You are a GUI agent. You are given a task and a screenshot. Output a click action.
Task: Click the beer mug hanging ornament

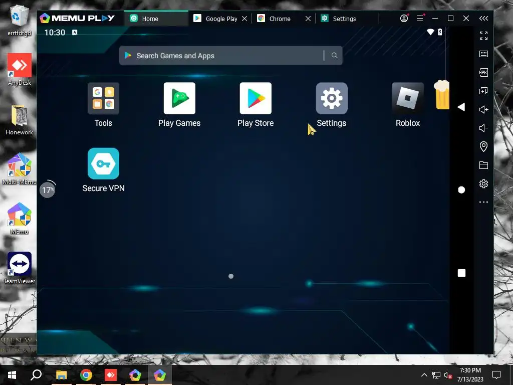point(442,95)
